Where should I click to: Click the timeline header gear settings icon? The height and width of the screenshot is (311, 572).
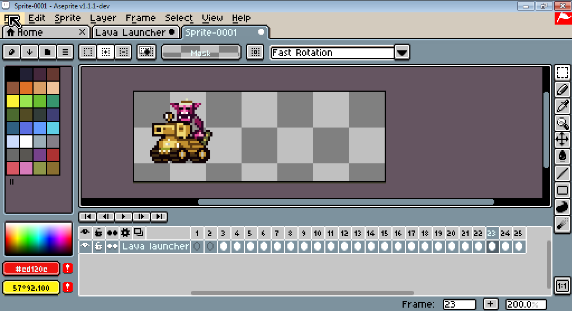pyautogui.click(x=125, y=233)
